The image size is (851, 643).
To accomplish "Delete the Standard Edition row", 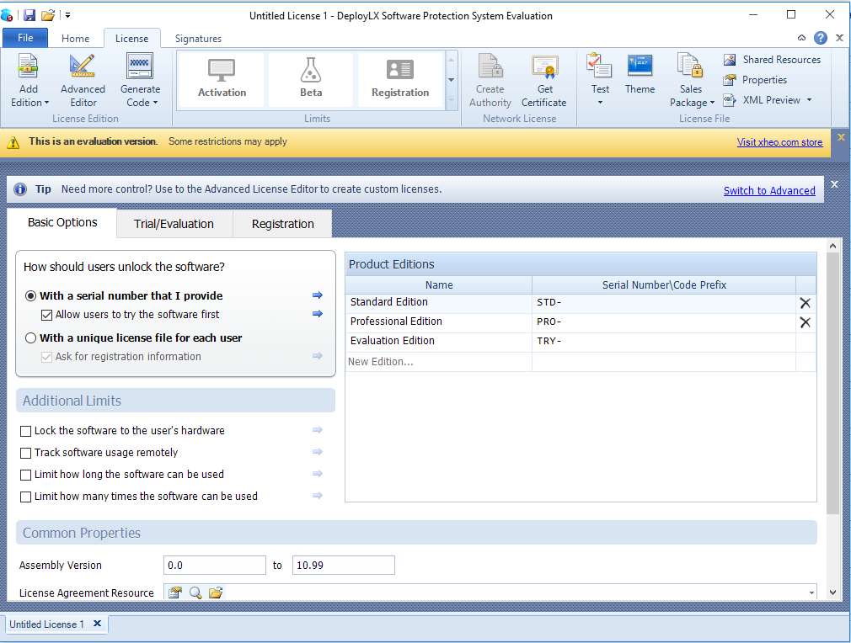I will (806, 303).
